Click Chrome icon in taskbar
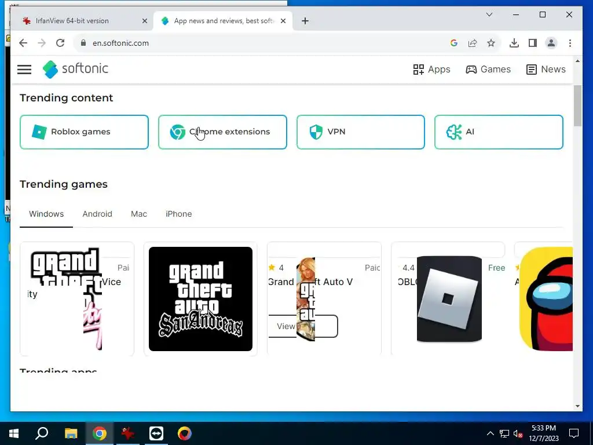 click(x=100, y=433)
